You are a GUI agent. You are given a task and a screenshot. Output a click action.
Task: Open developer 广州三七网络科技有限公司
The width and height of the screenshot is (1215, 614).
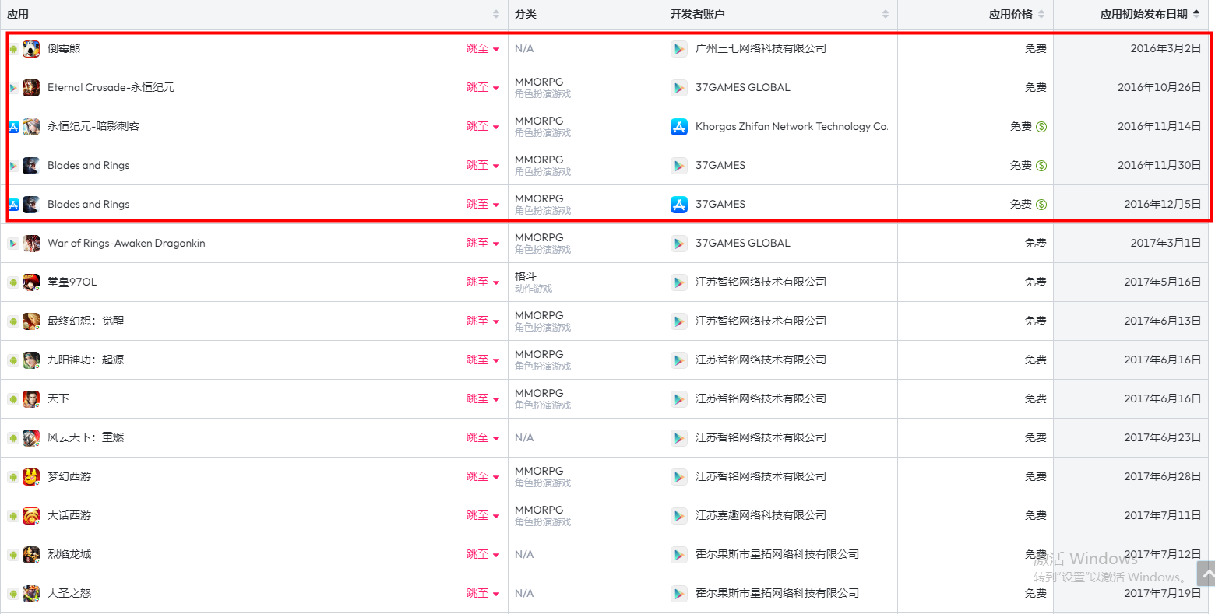(x=761, y=48)
